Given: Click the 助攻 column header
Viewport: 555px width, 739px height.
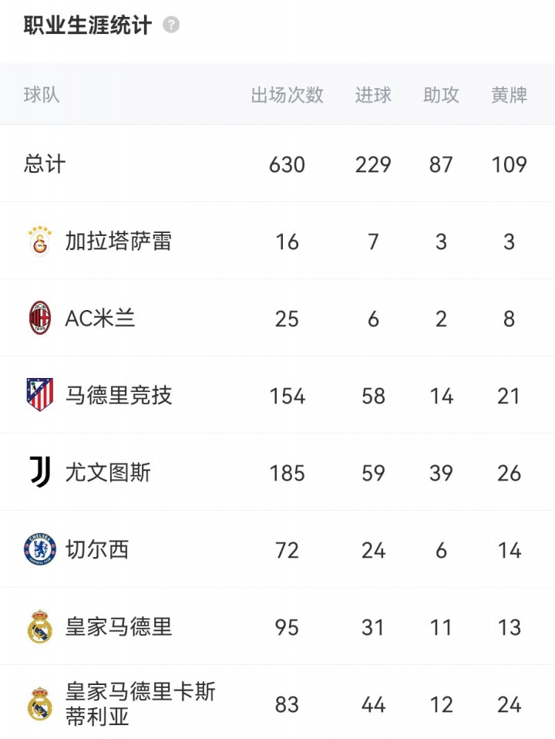Looking at the screenshot, I should click(441, 95).
